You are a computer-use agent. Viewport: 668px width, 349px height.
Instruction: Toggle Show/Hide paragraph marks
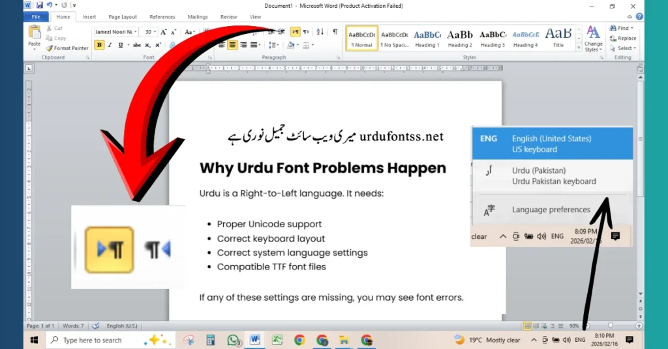pos(335,32)
